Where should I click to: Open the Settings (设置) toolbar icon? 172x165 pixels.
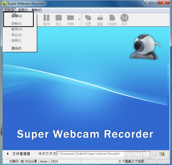[x=88, y=20]
